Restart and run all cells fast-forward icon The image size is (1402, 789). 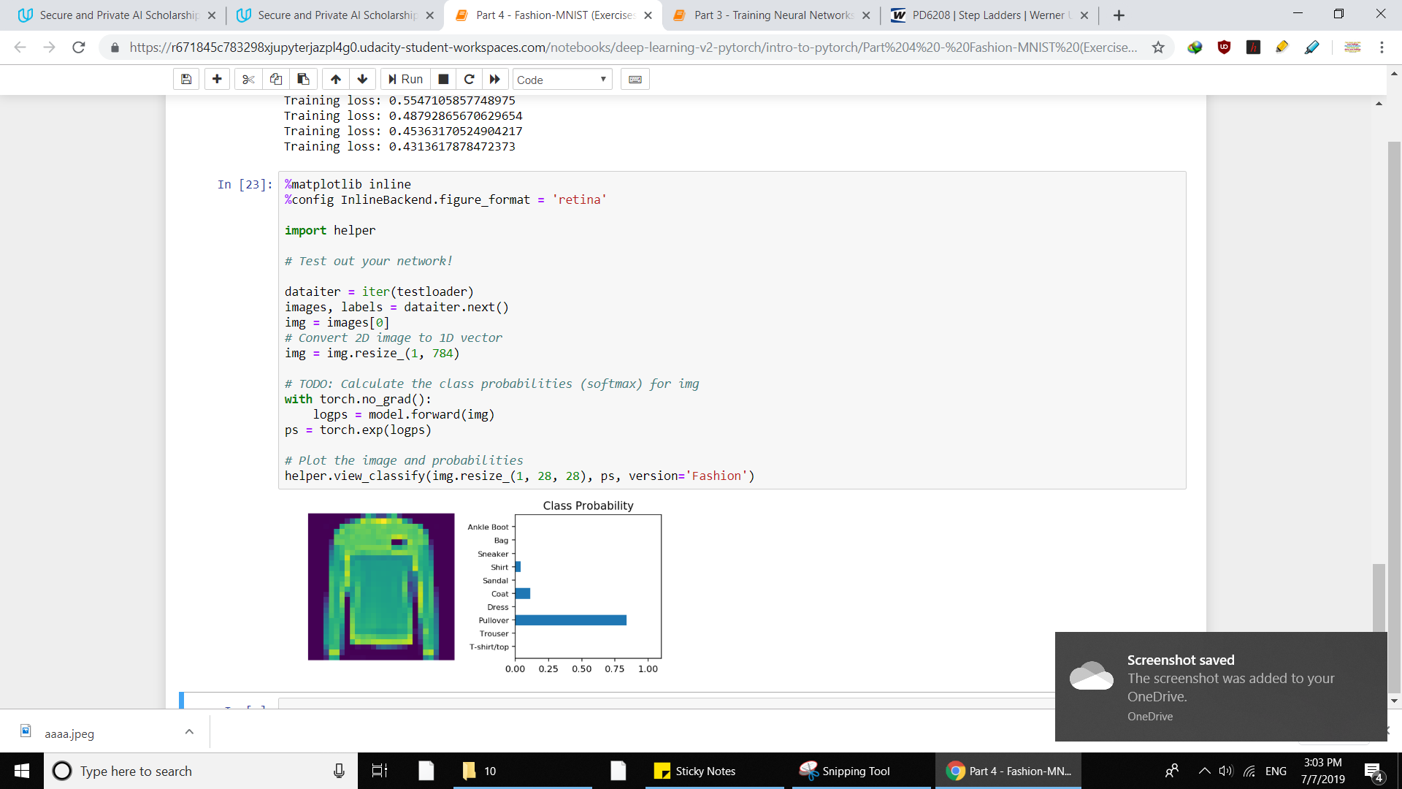tap(495, 79)
